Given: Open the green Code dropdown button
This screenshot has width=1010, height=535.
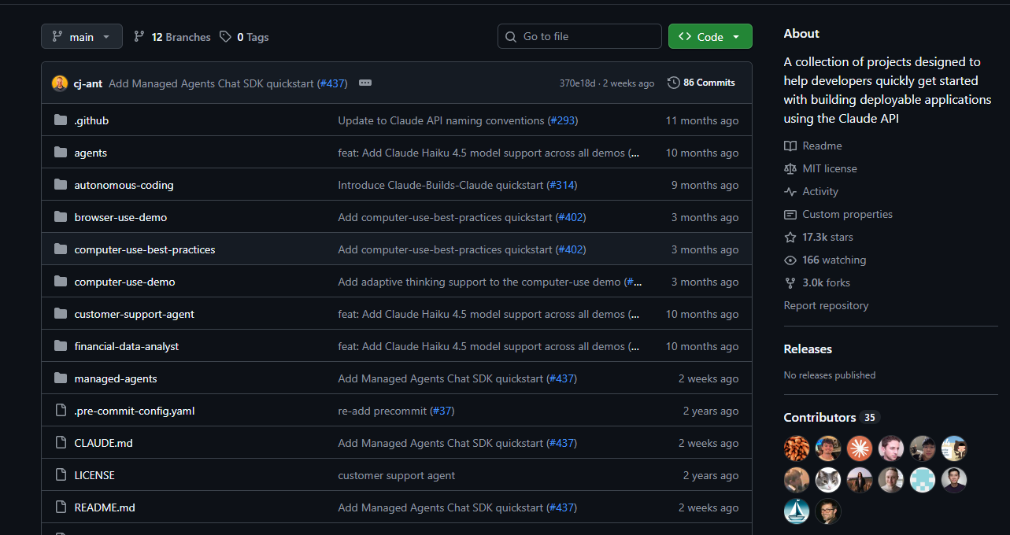Looking at the screenshot, I should click(x=710, y=36).
